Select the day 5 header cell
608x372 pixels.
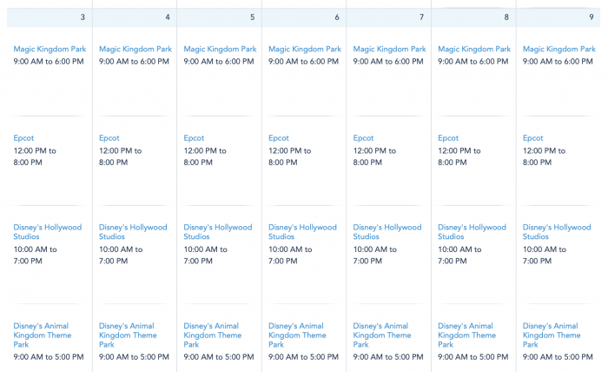tap(219, 17)
